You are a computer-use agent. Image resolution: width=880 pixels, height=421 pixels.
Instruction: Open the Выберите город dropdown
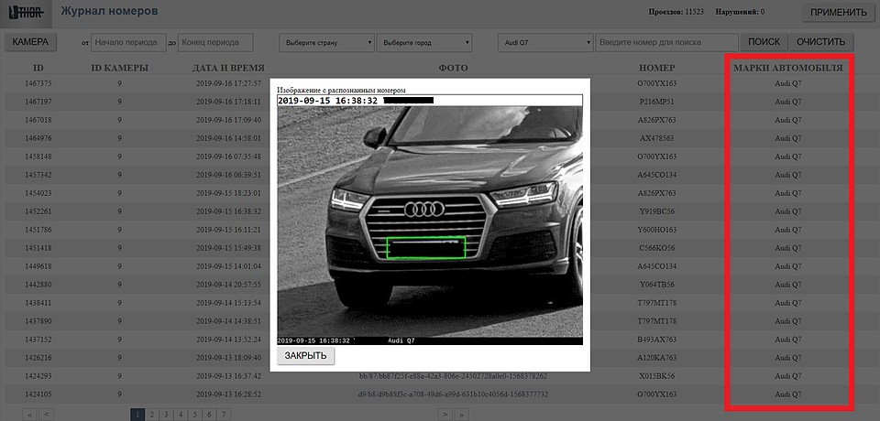(x=424, y=43)
